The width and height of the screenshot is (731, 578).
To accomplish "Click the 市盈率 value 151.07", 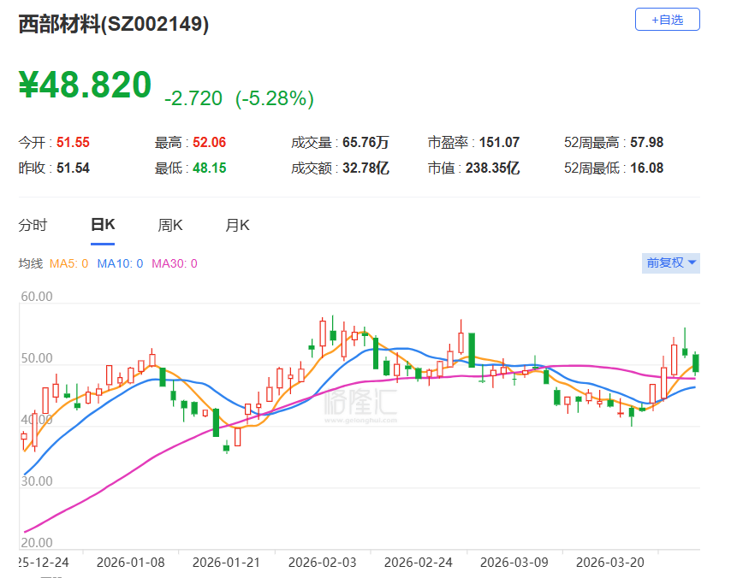I will pos(501,143).
